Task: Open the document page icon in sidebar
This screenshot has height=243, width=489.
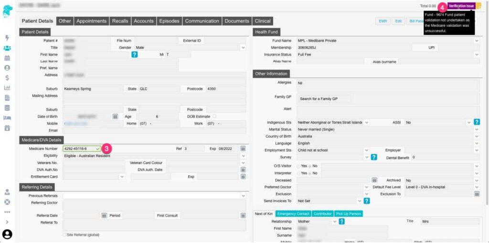Action: 7,98
